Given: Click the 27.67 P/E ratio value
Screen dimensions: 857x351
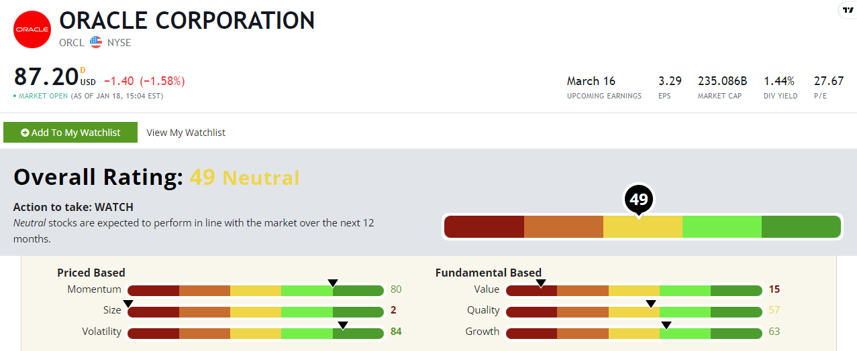Looking at the screenshot, I should (x=828, y=81).
